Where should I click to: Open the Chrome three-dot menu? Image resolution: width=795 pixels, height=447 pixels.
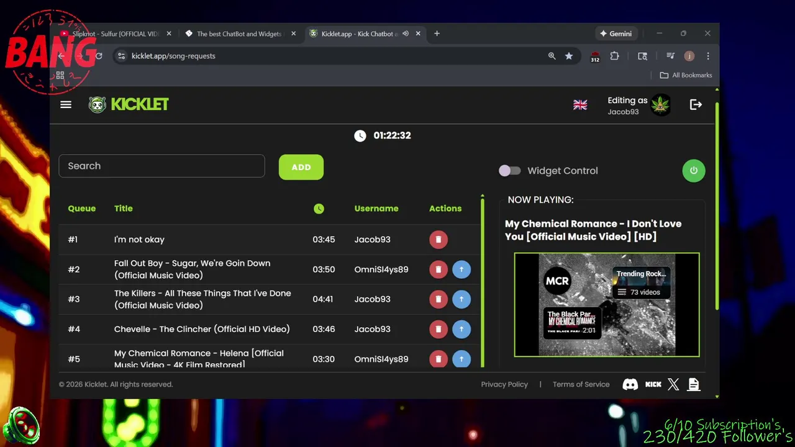tap(707, 56)
